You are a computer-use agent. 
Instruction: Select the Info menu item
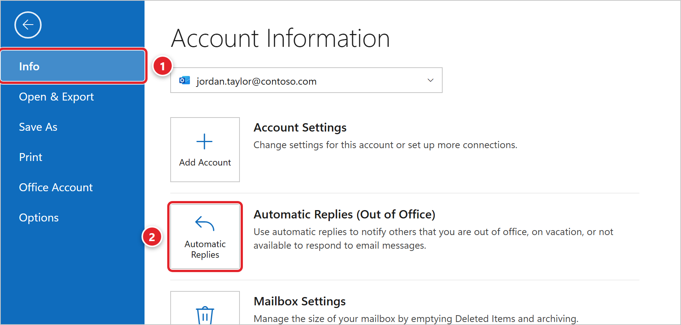(x=73, y=66)
